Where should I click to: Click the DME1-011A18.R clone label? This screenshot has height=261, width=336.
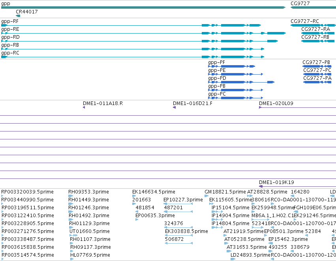pos(103,103)
